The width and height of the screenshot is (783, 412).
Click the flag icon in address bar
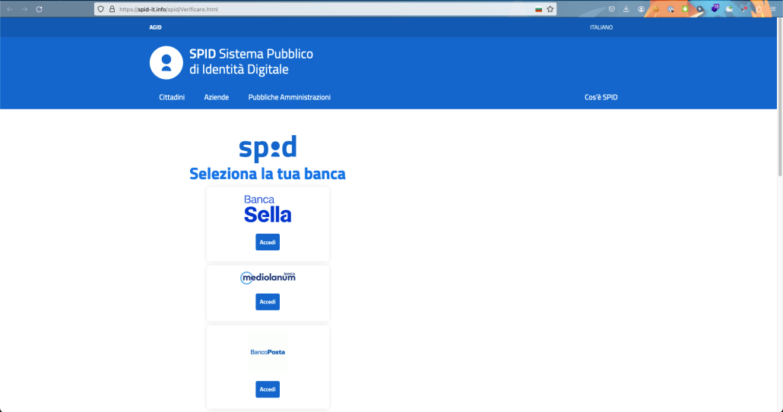[x=538, y=9]
